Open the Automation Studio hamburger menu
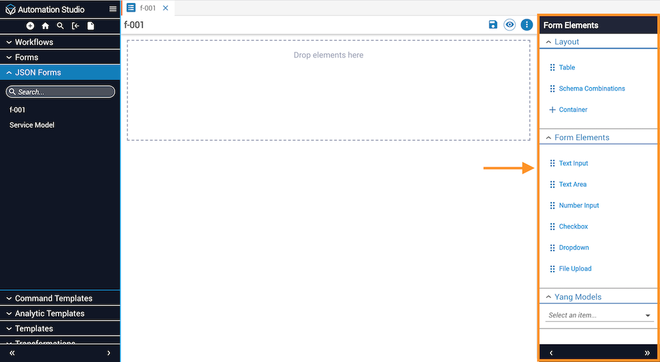 click(x=113, y=9)
